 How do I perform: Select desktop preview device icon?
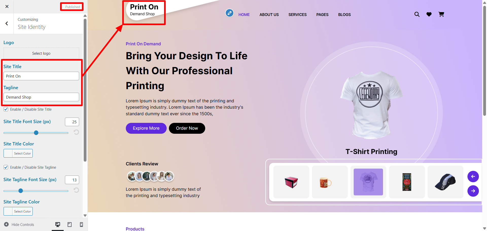tap(58, 224)
